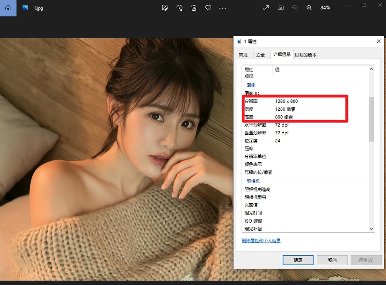
Task: Select the 图像 ID property row
Action: click(x=304, y=93)
